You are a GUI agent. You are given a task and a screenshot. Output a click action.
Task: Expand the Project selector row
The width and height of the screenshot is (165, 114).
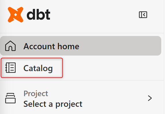click(81, 98)
